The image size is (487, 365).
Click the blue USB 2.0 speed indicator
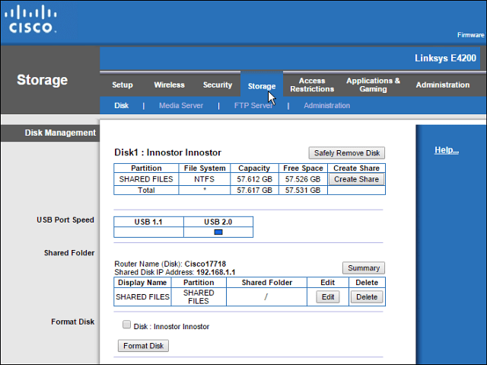[x=218, y=232]
